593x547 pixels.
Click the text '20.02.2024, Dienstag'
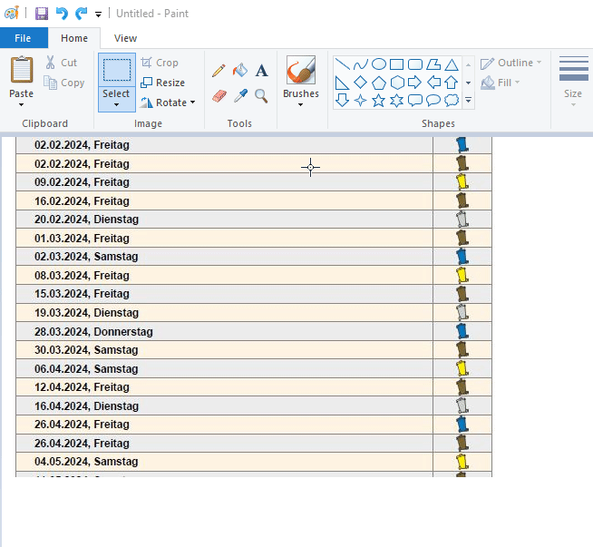coord(87,220)
